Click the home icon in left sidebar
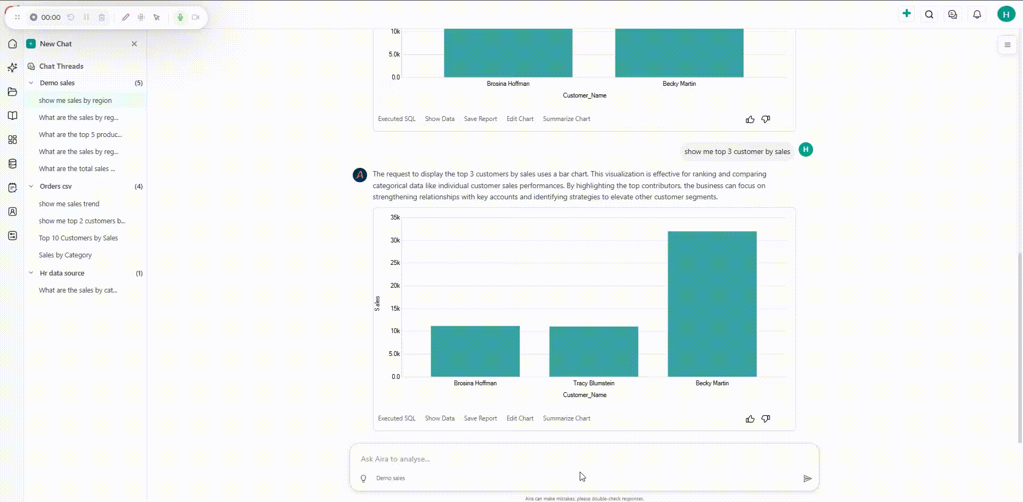Viewport: 1023px width, 502px height. [13, 44]
